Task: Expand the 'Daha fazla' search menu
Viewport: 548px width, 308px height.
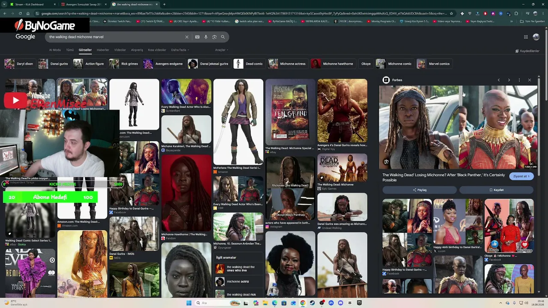Action: pyautogui.click(x=180, y=50)
